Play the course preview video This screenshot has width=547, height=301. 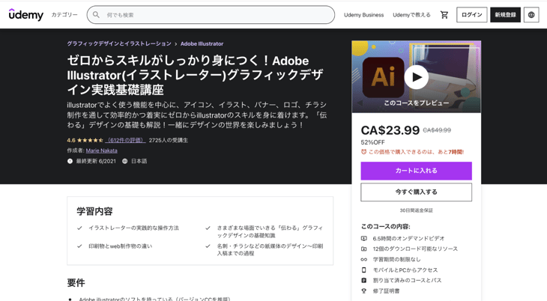coord(416,76)
